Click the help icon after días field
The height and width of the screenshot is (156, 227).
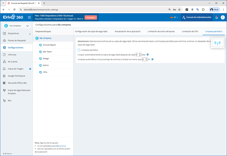click(x=148, y=55)
